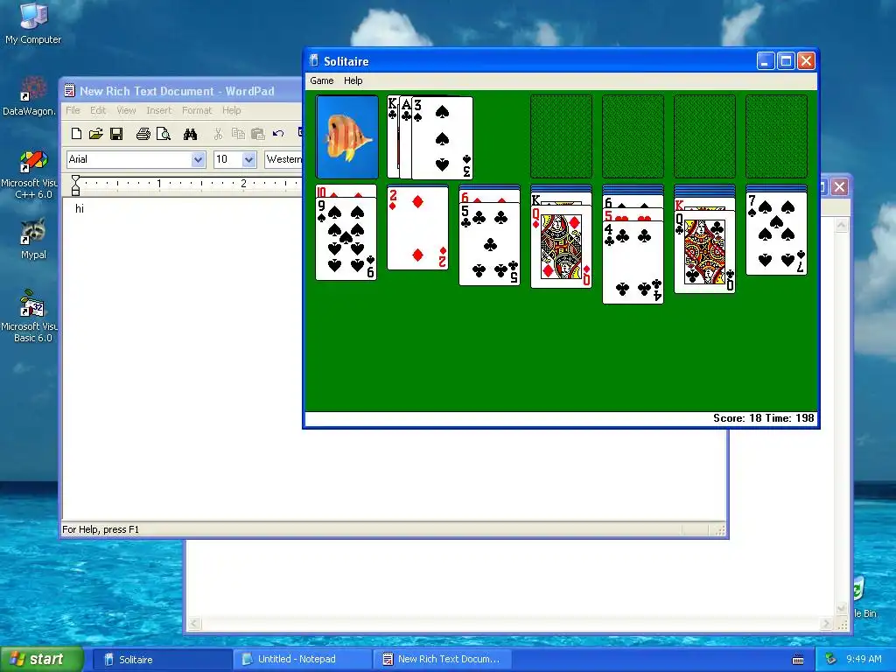
Task: Click the keyboard icon in system tray
Action: (x=798, y=660)
